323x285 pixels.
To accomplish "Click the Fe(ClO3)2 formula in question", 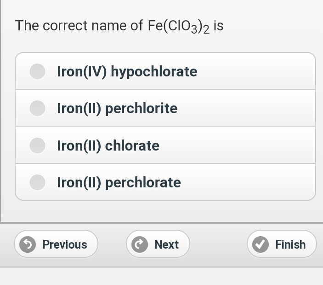I will click(x=178, y=26).
